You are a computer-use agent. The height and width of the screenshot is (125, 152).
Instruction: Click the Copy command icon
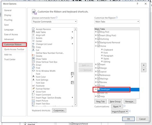click(x=33, y=47)
